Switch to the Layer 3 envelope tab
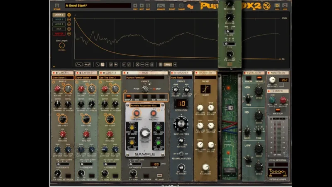 59,24
